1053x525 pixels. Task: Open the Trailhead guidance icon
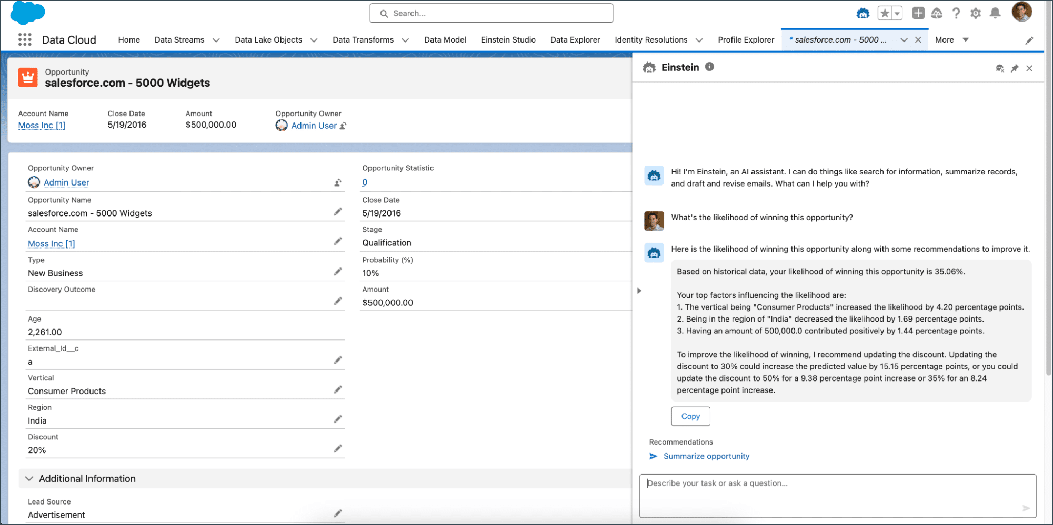937,13
